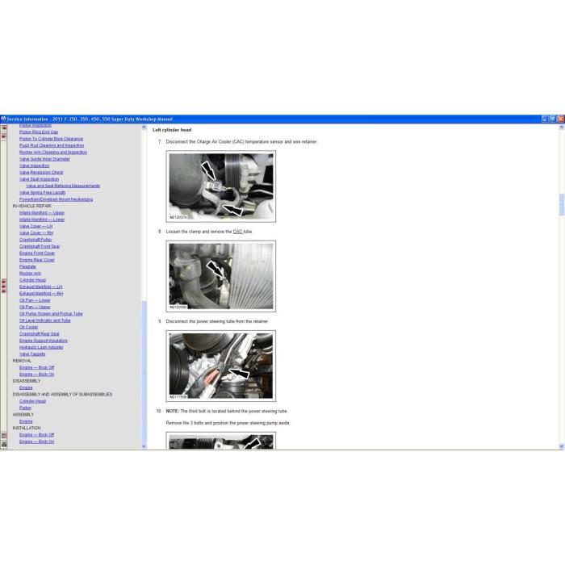Open Engine link under Disassembly

tap(26, 387)
